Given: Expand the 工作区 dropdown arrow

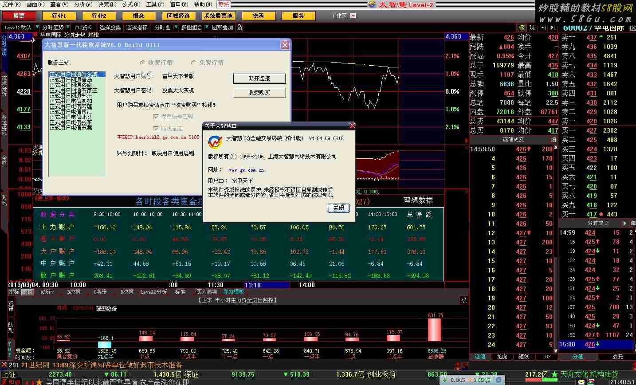Looking at the screenshot, I should pos(353,16).
